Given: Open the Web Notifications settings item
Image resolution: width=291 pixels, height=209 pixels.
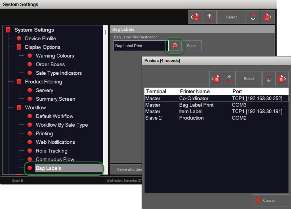Looking at the screenshot, I should point(55,142).
